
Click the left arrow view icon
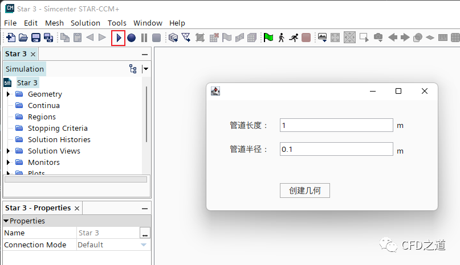(393, 38)
